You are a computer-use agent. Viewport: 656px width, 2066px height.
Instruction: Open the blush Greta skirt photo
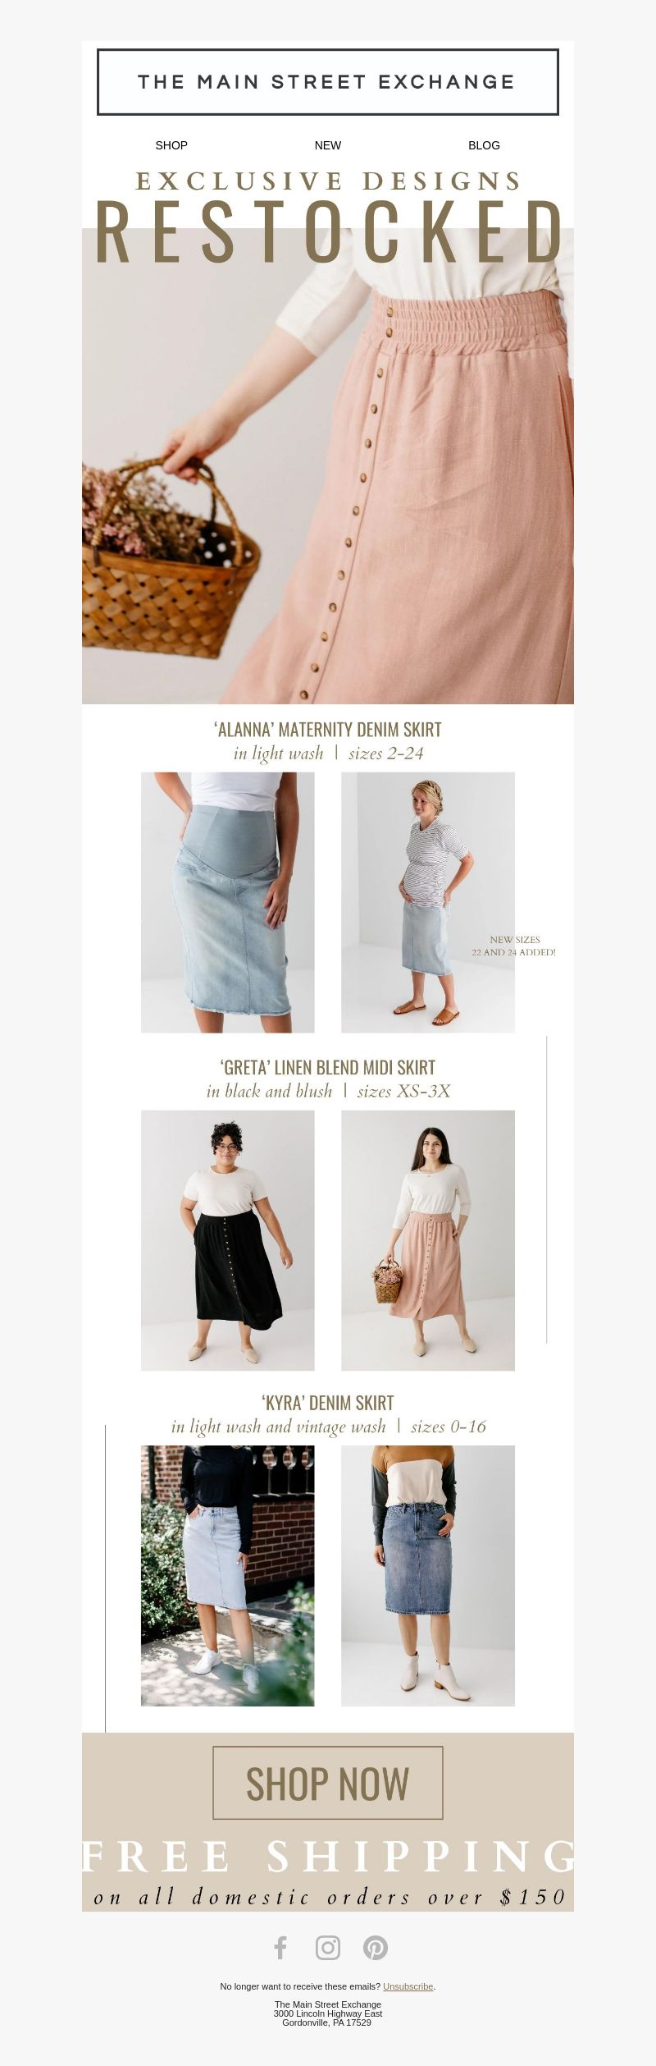(x=428, y=1240)
